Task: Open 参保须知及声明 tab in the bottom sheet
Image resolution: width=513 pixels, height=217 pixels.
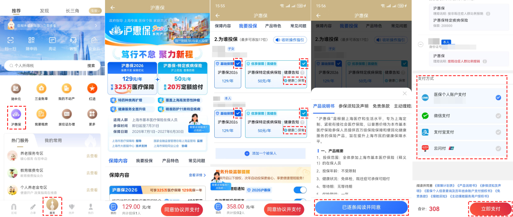Action: 353,106
